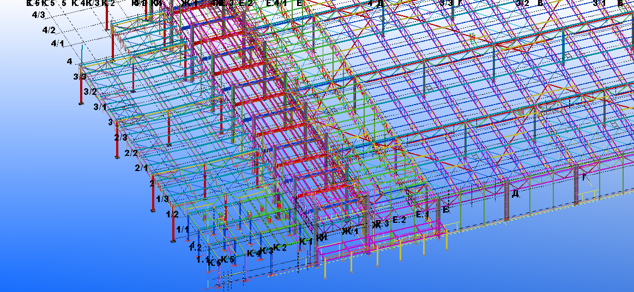Select the 1/3 grid axis label
The height and width of the screenshot is (292, 634).
[162, 199]
